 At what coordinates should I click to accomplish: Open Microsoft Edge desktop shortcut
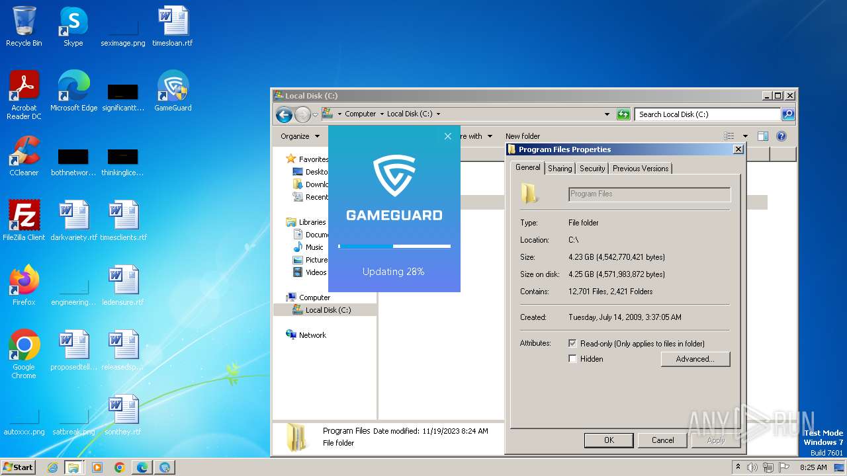[73, 91]
